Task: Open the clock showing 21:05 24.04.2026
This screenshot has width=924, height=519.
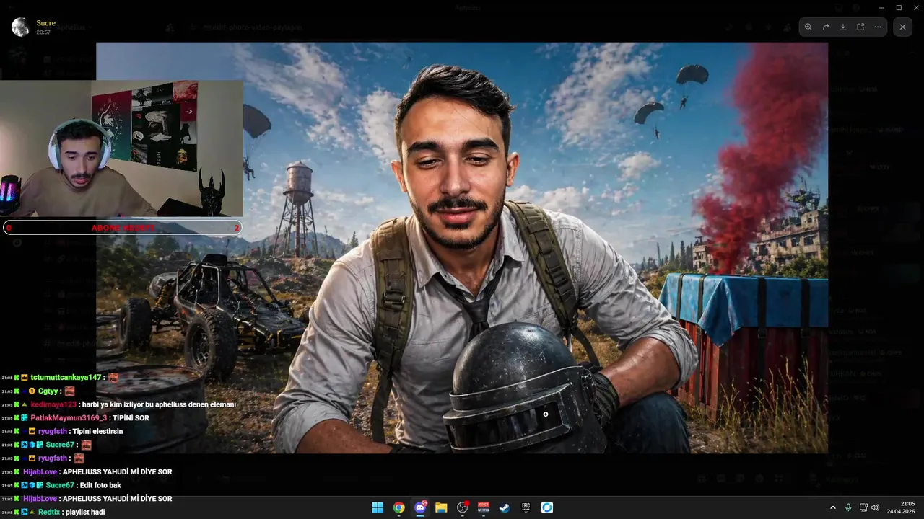Action: point(902,507)
